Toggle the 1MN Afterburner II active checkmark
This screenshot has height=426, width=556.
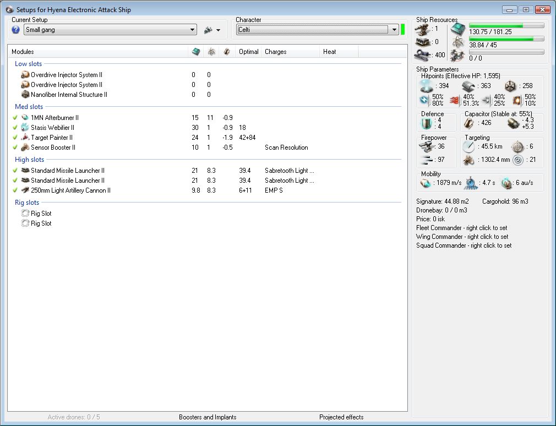pos(15,118)
